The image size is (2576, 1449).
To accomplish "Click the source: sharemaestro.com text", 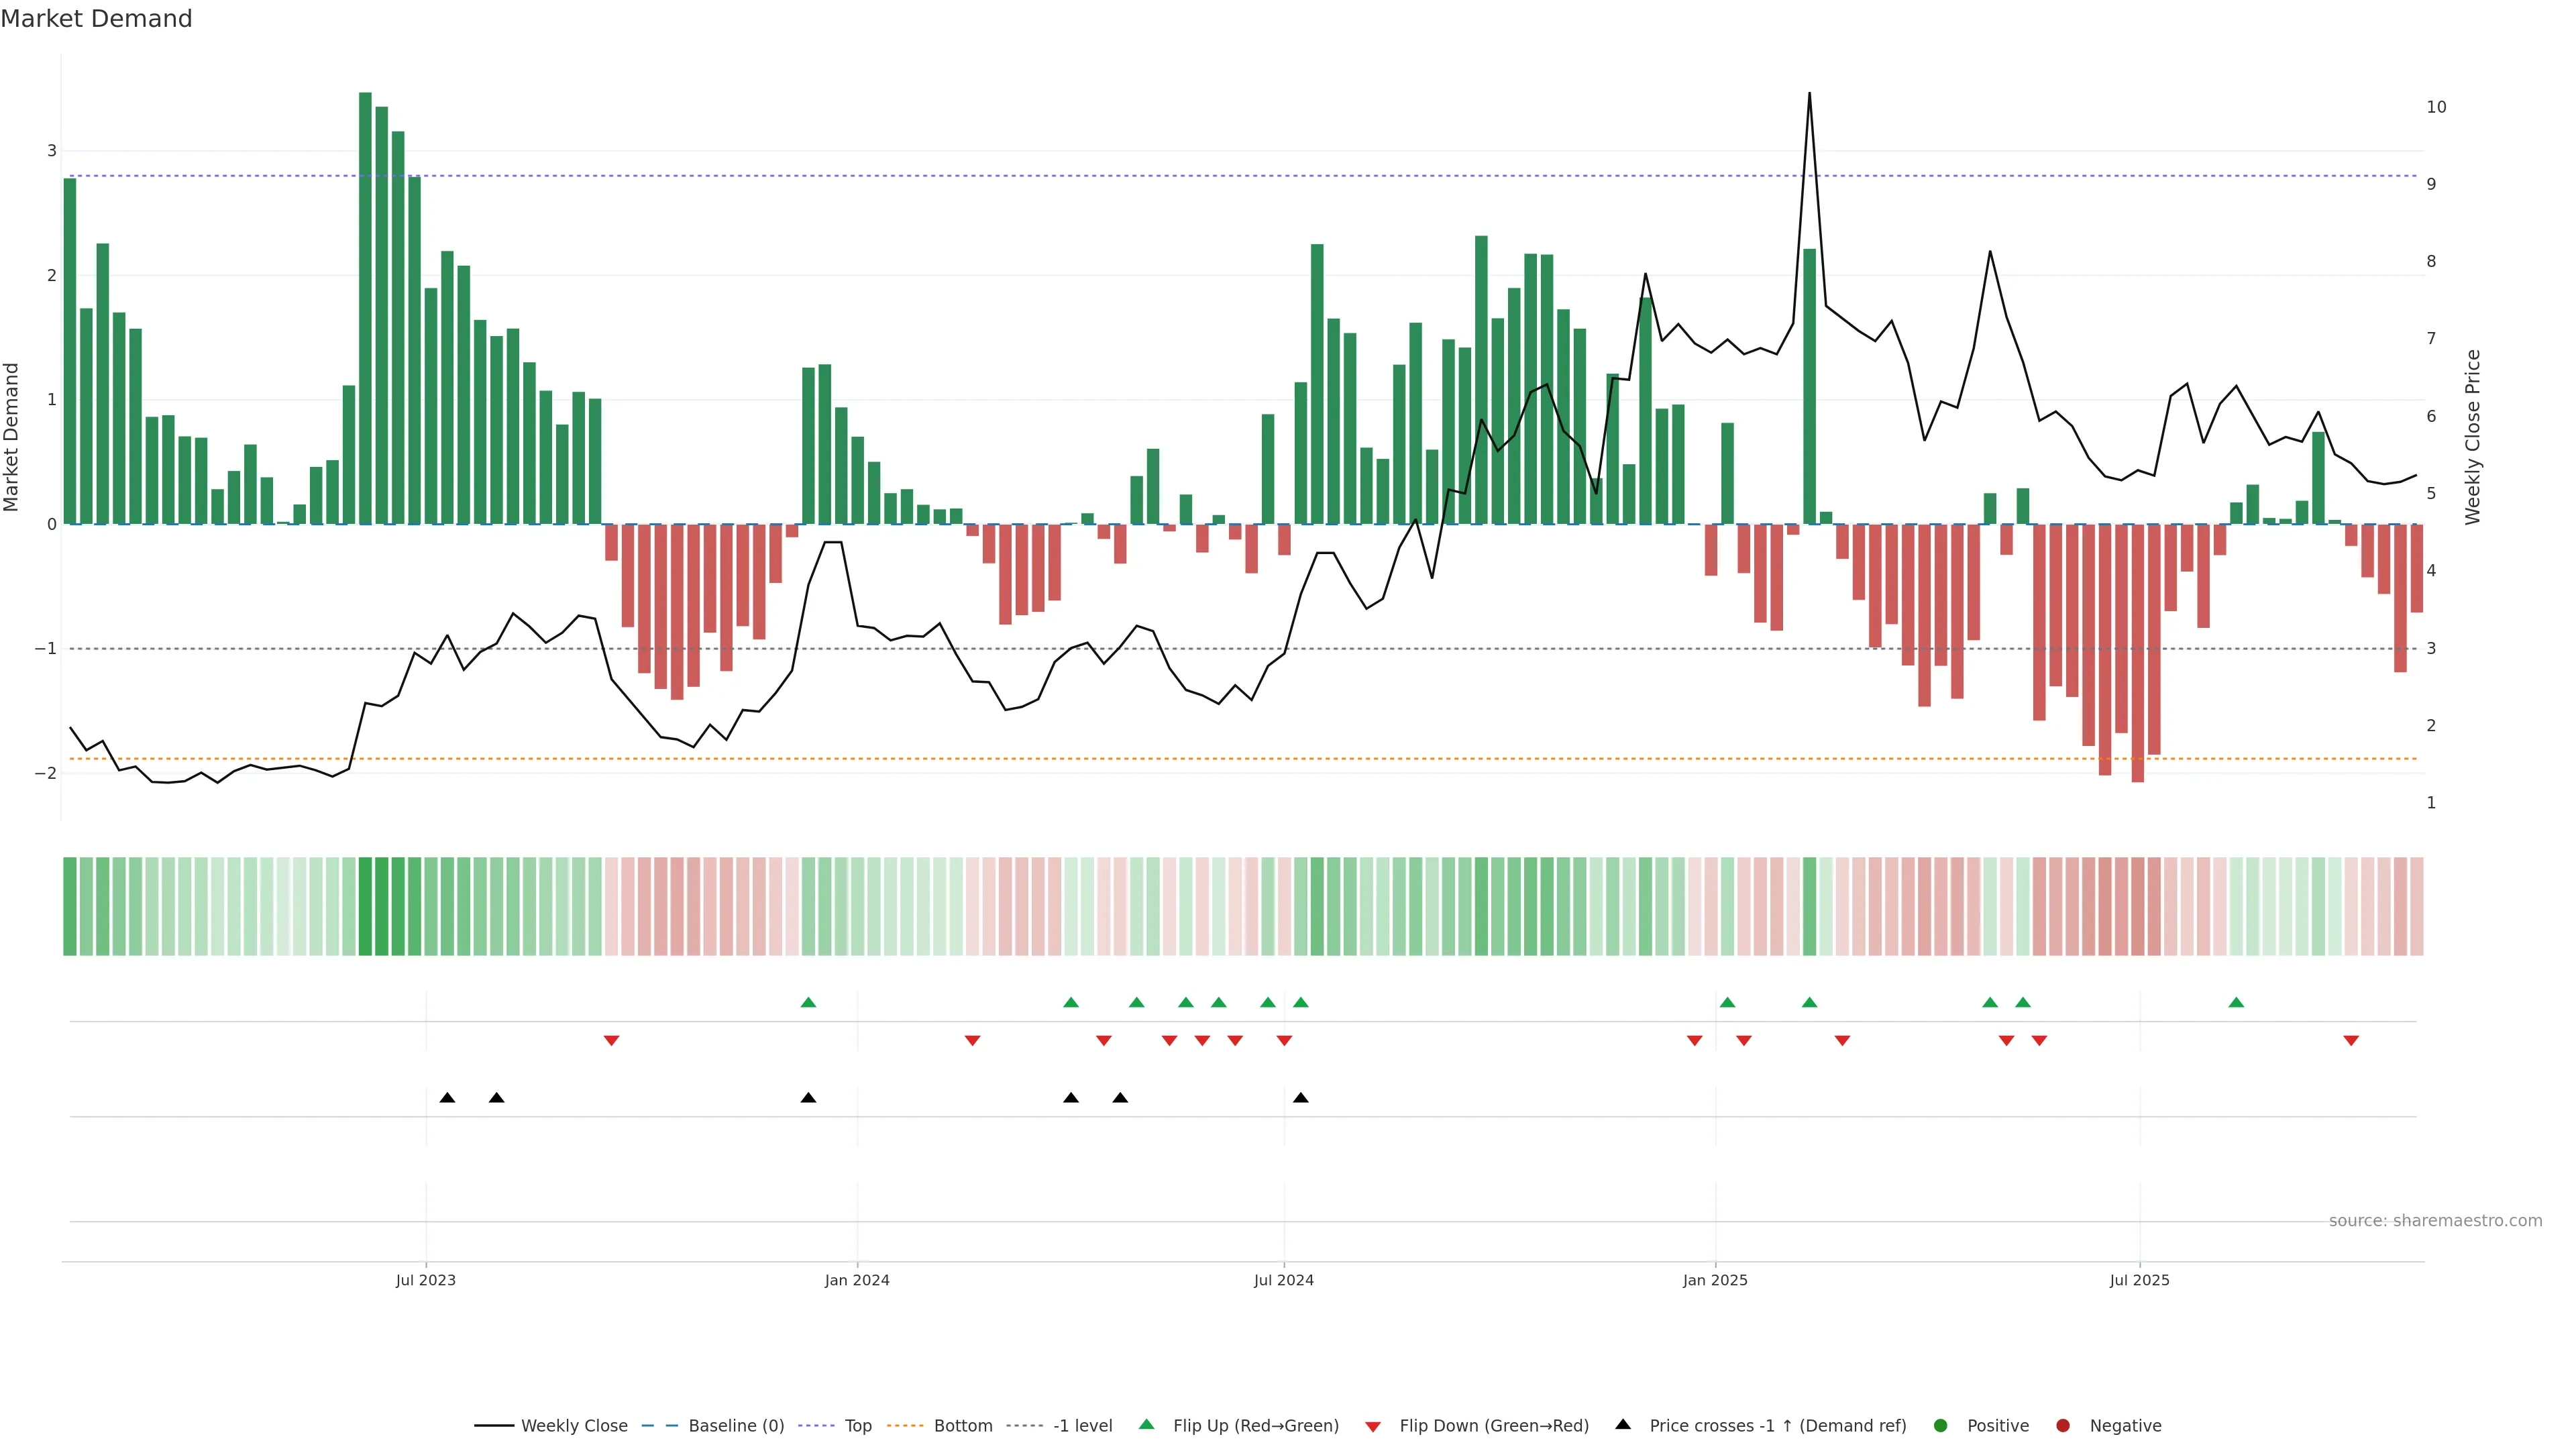I will point(2435,1221).
